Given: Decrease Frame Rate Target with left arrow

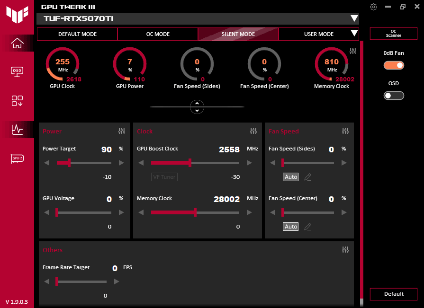Looking at the screenshot, I should click(x=47, y=282).
